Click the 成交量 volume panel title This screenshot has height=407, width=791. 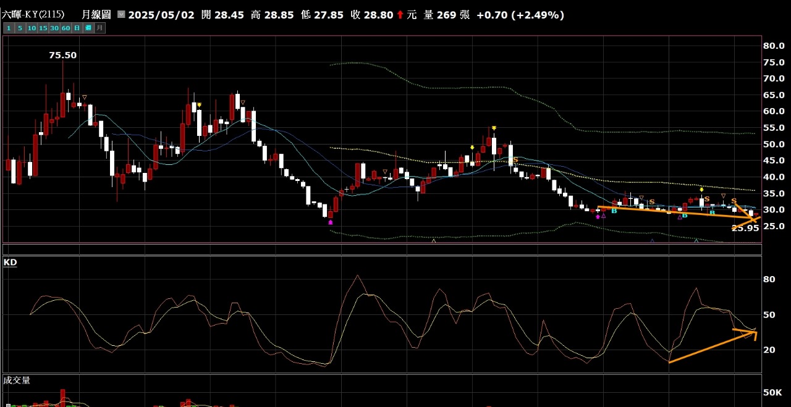pos(17,380)
